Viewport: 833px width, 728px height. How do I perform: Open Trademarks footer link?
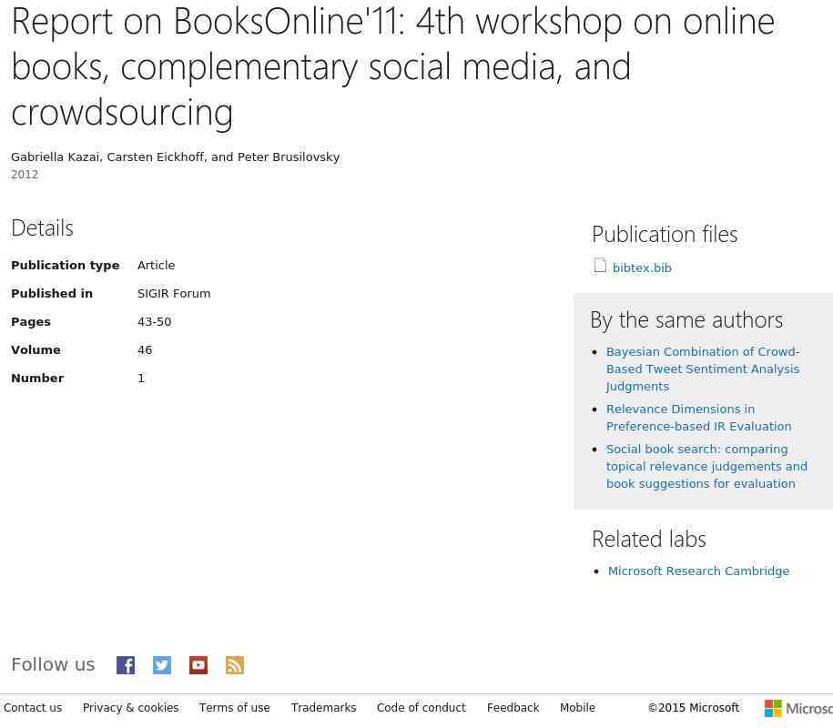coord(323,708)
